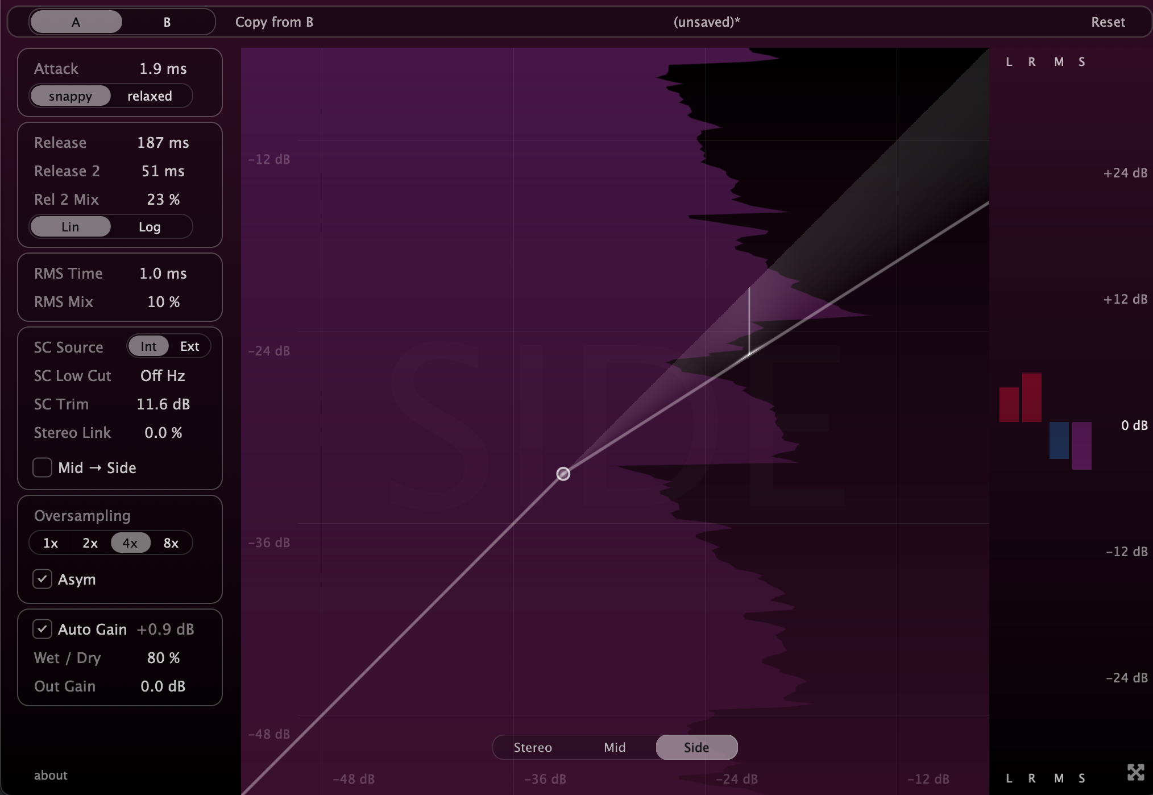
Task: Click the about link
Action: [51, 775]
